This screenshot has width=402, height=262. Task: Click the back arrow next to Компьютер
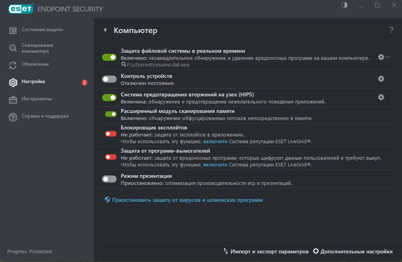pyautogui.click(x=105, y=30)
